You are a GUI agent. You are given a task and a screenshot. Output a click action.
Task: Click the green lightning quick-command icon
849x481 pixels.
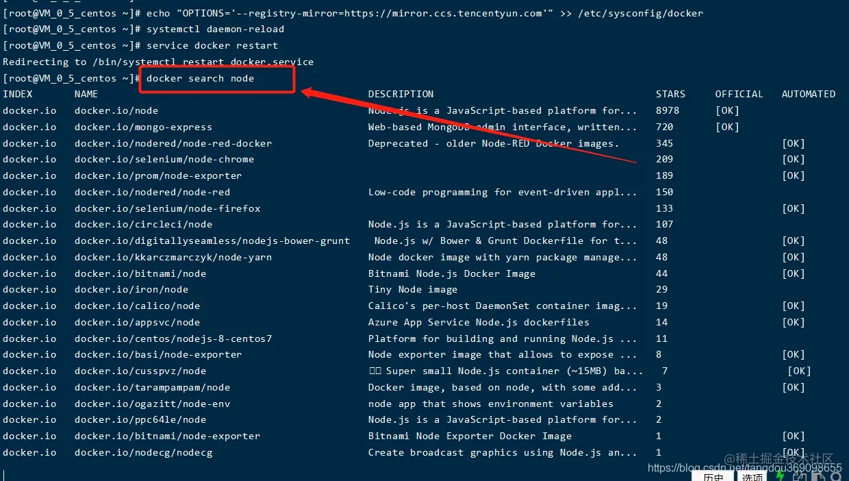click(x=780, y=476)
